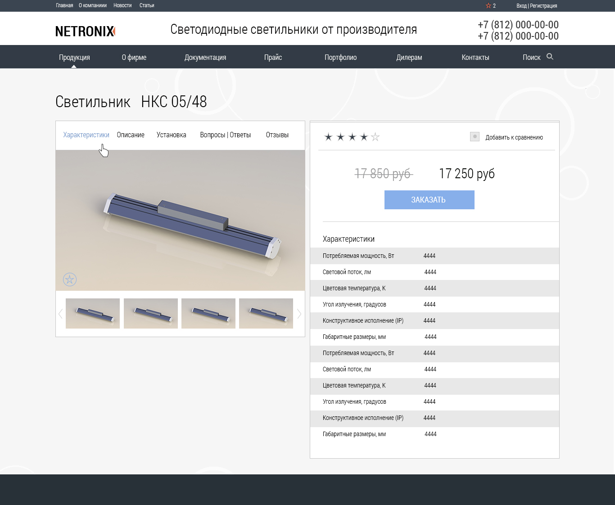Rate product two stars
This screenshot has width=615, height=505.
click(340, 137)
